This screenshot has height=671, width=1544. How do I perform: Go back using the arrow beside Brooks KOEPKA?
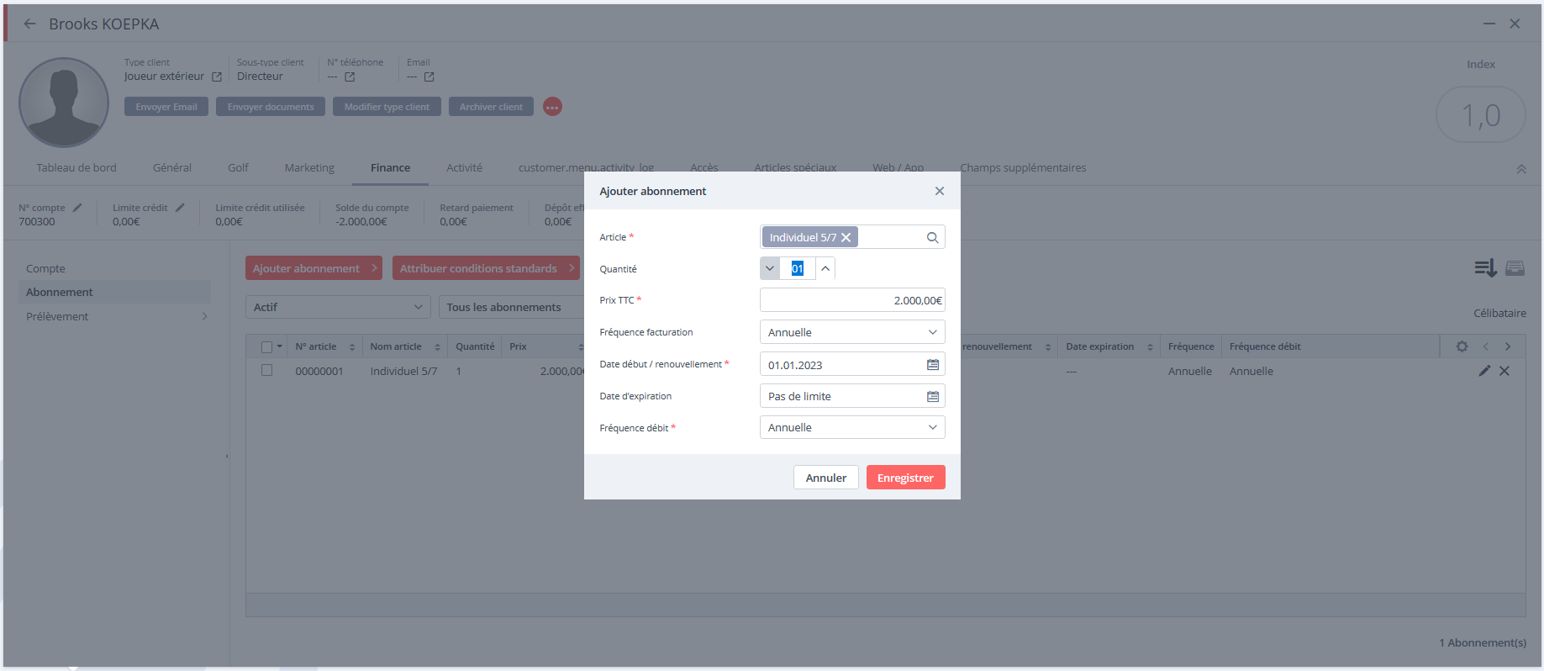29,24
